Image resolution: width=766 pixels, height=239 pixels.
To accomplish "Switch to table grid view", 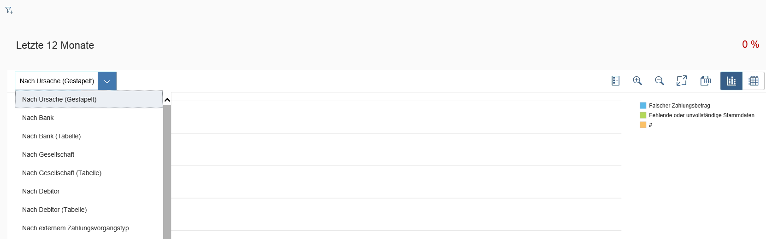I will [x=754, y=81].
